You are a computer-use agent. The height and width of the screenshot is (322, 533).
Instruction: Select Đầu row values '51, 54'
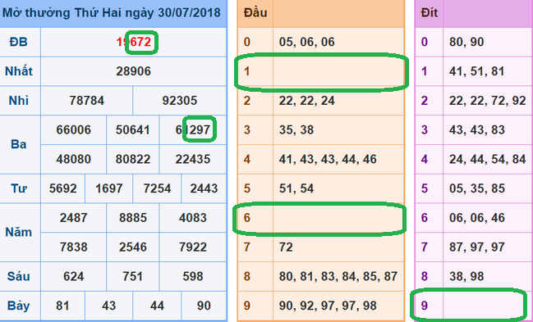[296, 188]
